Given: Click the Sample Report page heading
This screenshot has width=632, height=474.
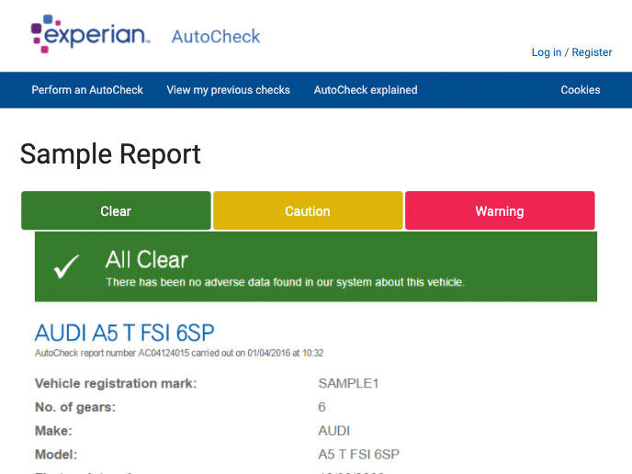Looking at the screenshot, I should pos(110,153).
